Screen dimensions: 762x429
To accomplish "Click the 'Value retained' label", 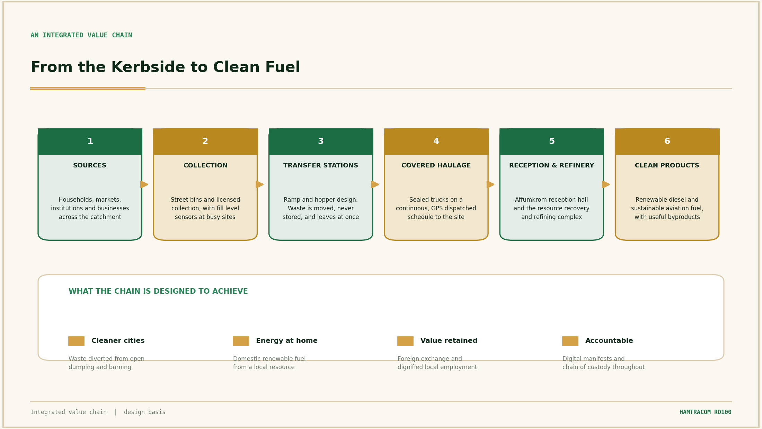I will [x=449, y=341].
